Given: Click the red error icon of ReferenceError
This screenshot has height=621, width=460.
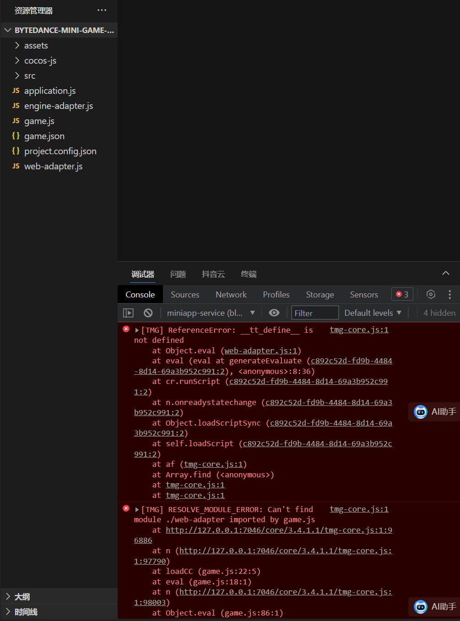Looking at the screenshot, I should [x=126, y=329].
